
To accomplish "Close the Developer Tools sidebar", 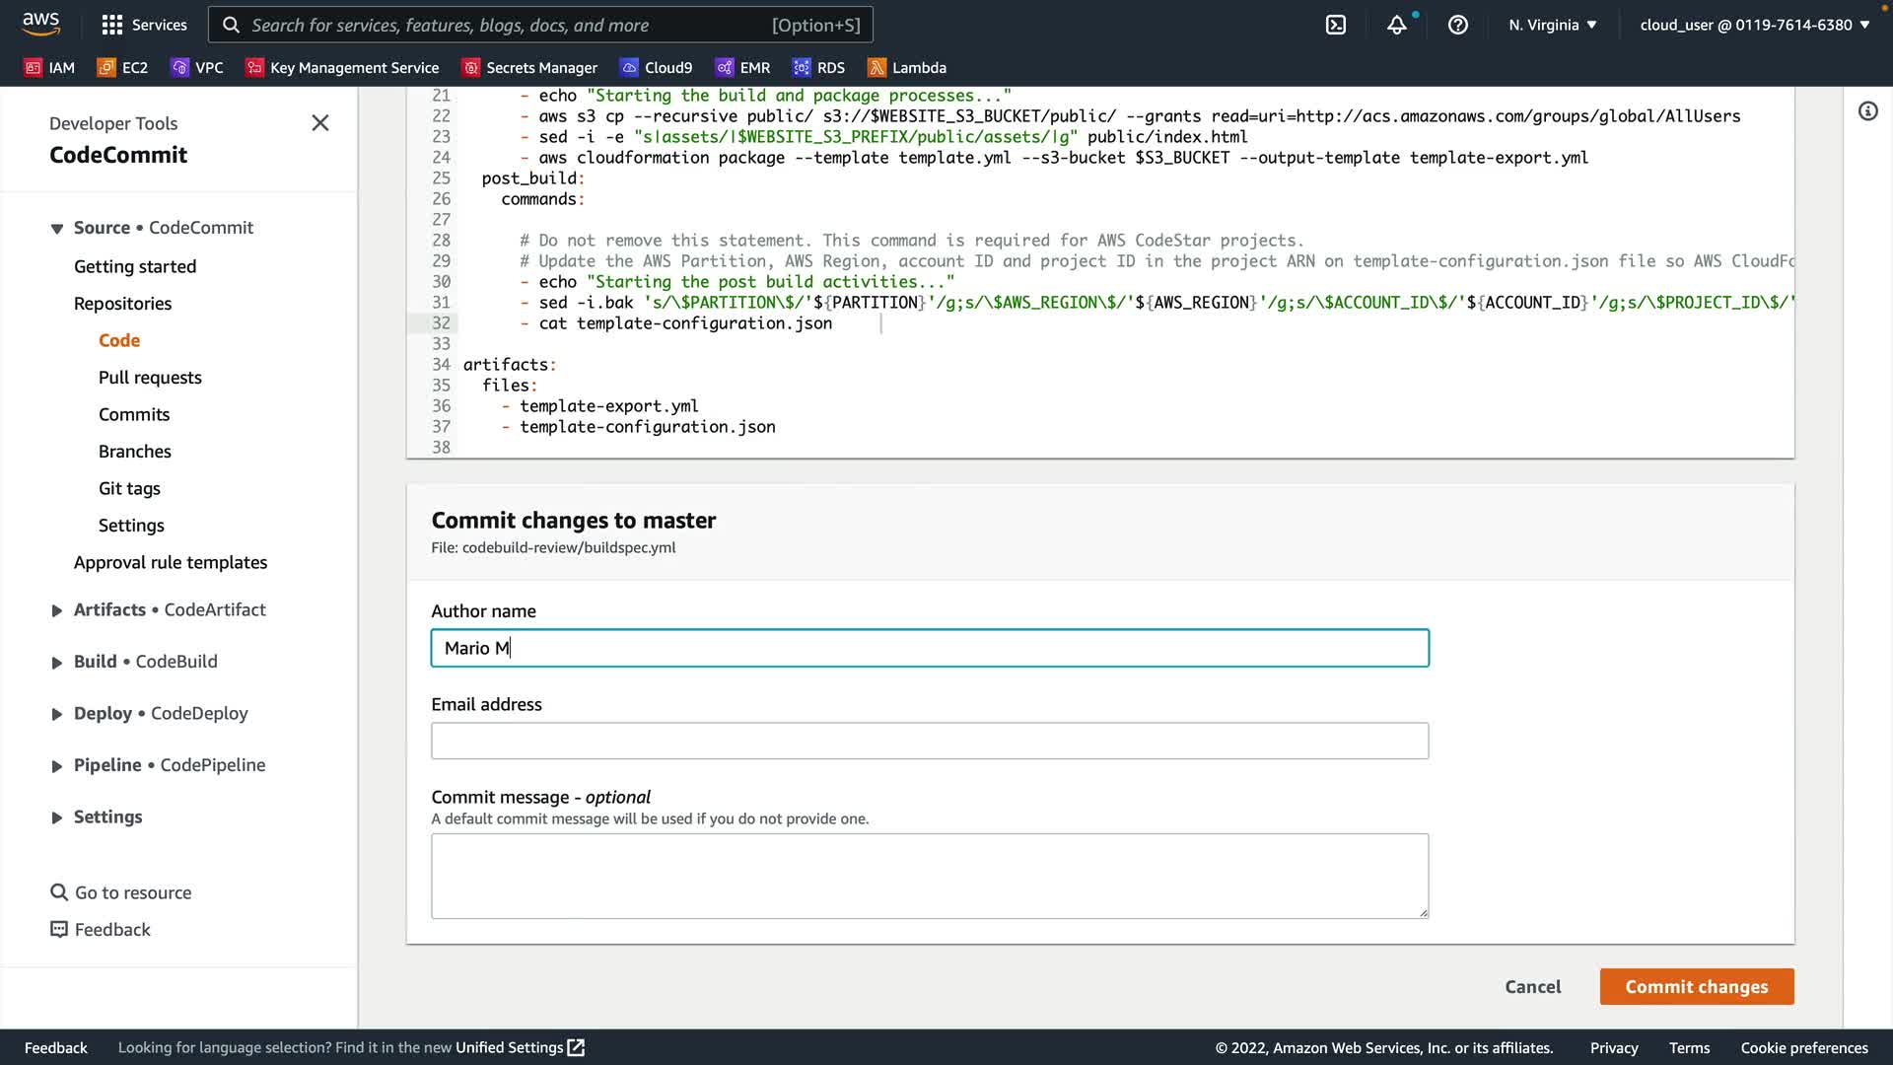I will coord(319,123).
